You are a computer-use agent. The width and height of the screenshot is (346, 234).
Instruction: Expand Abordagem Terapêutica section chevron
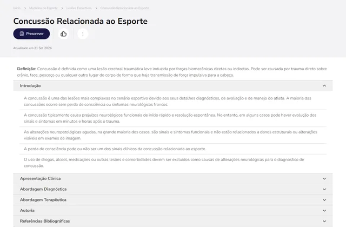coord(324,200)
